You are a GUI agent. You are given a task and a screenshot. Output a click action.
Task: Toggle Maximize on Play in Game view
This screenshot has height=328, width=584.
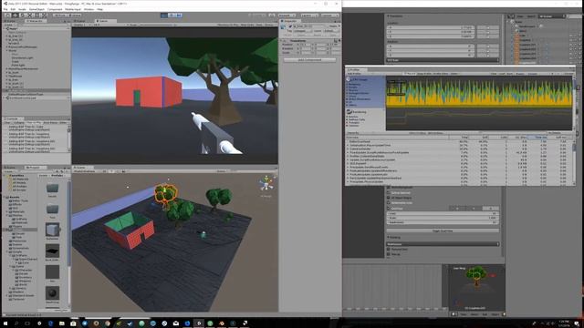227,25
